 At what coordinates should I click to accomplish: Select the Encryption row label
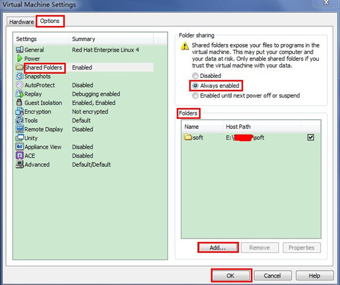37,112
